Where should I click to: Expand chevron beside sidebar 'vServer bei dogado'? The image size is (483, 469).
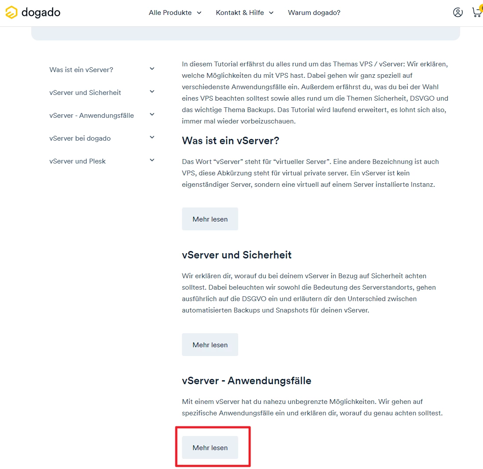152,137
